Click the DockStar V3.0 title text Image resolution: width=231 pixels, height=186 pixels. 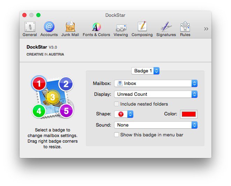42,47
